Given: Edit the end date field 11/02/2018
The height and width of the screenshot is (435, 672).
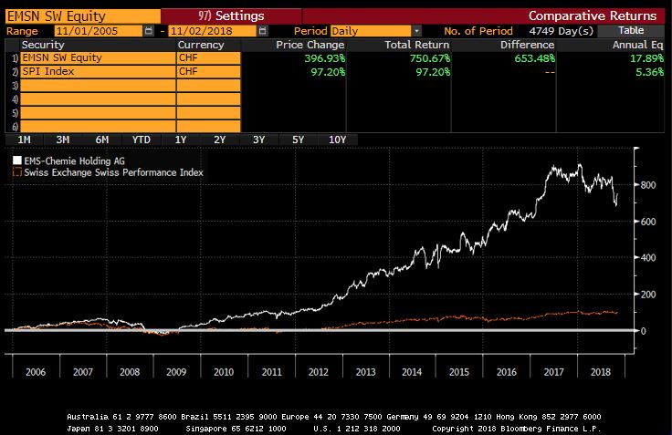Looking at the screenshot, I should coord(213,31).
